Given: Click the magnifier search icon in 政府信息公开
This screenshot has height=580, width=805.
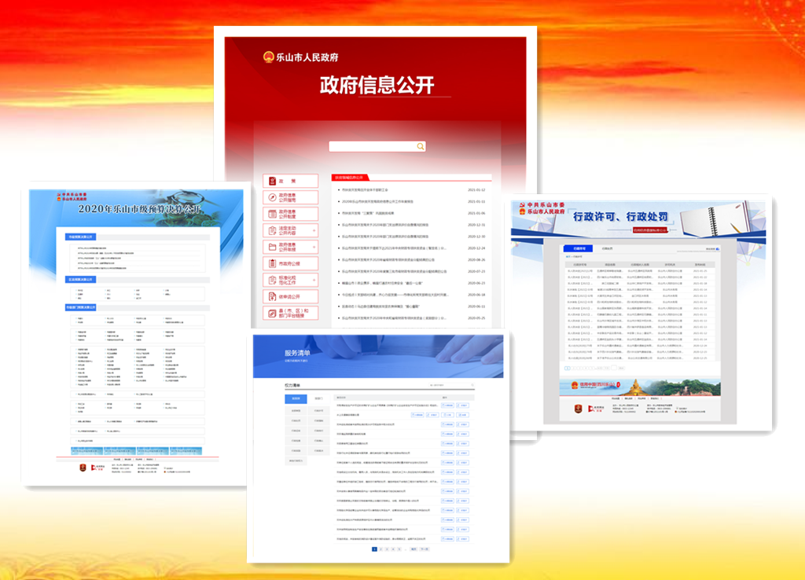Looking at the screenshot, I should [x=421, y=146].
